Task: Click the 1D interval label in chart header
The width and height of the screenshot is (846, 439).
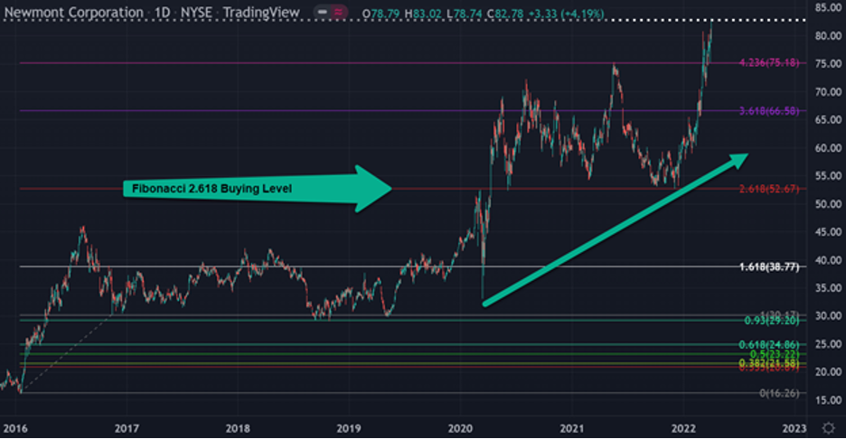Action: 163,13
